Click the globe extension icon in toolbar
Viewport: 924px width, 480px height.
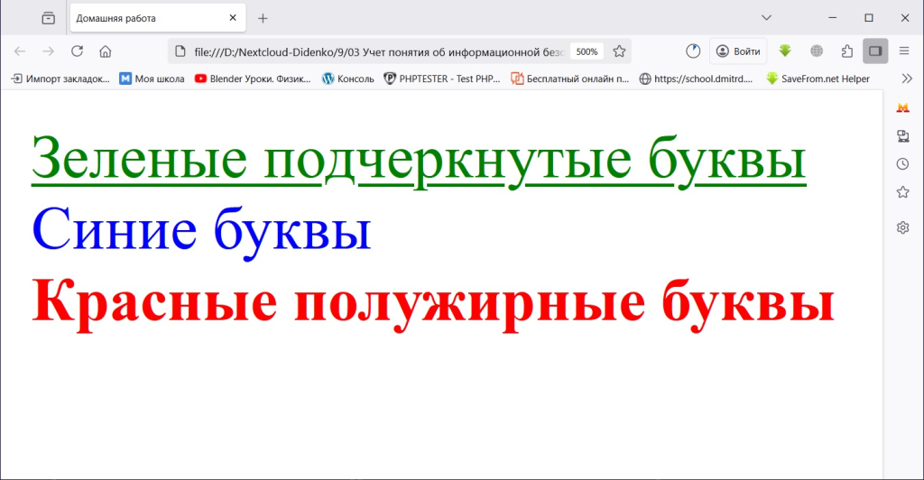(x=817, y=51)
